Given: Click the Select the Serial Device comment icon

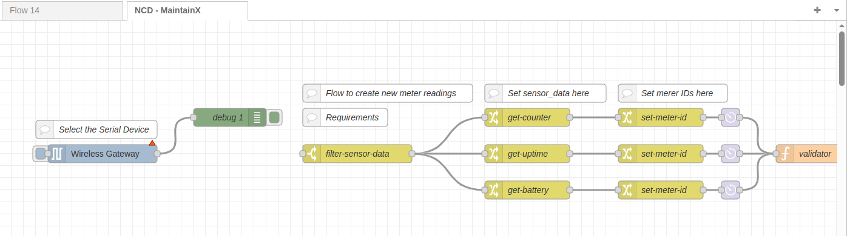Looking at the screenshot, I should 45,129.
